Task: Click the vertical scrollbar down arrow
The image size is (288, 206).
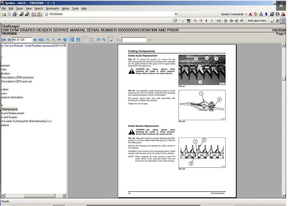Action: (284, 196)
